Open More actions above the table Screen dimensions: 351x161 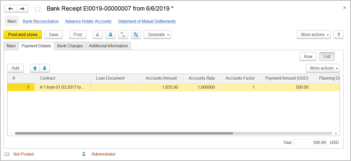pyautogui.click(x=323, y=68)
